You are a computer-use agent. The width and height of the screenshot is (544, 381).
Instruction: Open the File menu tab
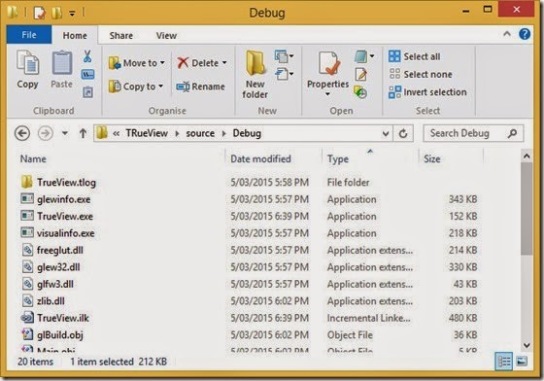coord(29,35)
